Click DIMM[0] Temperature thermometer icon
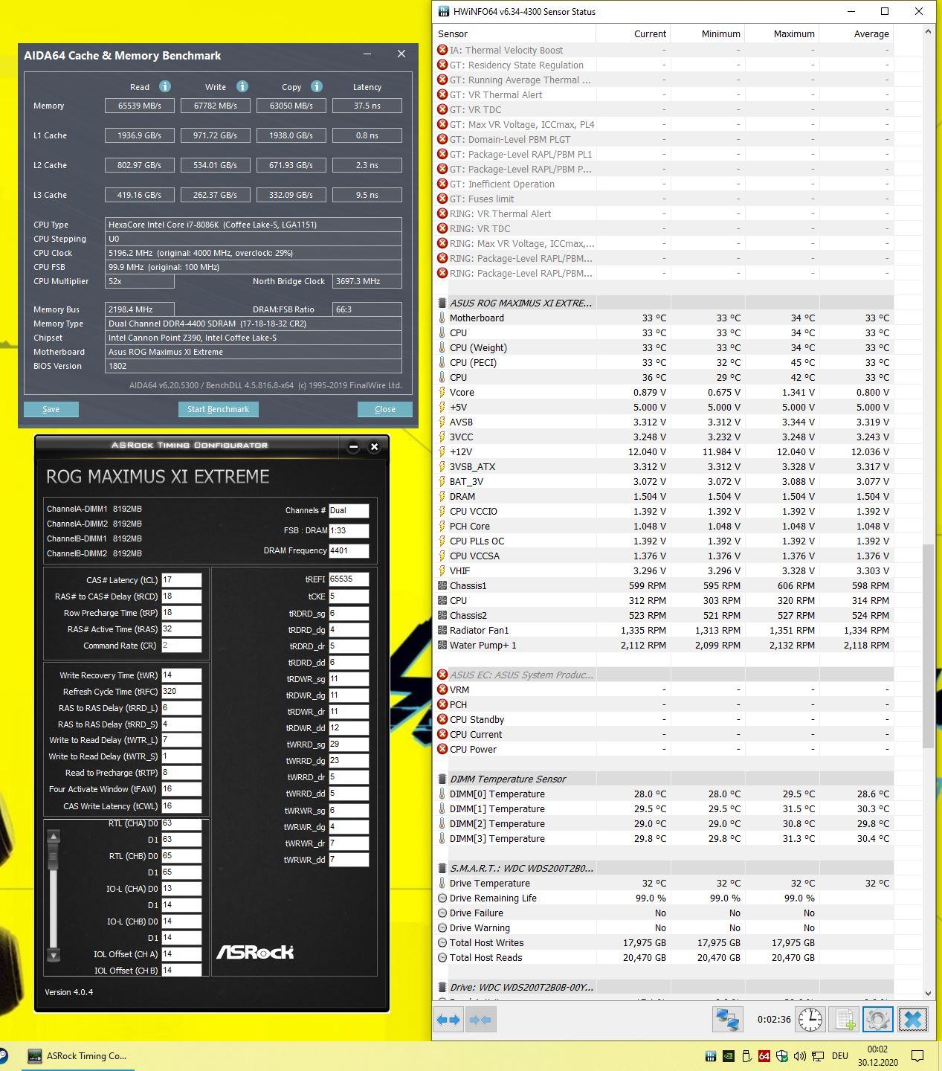Screen dimensions: 942x1071 (x=442, y=794)
